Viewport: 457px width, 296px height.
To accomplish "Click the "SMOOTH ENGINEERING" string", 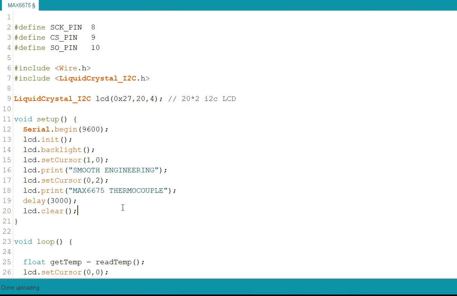I will point(114,170).
